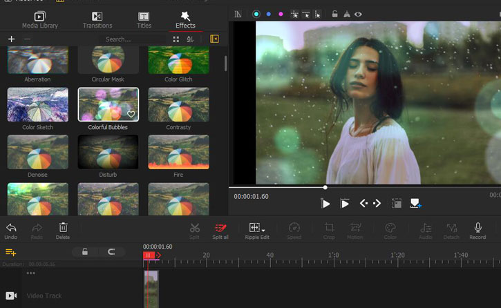
Task: Click the 00:00:01.60 preview timecode
Action: [x=251, y=197]
